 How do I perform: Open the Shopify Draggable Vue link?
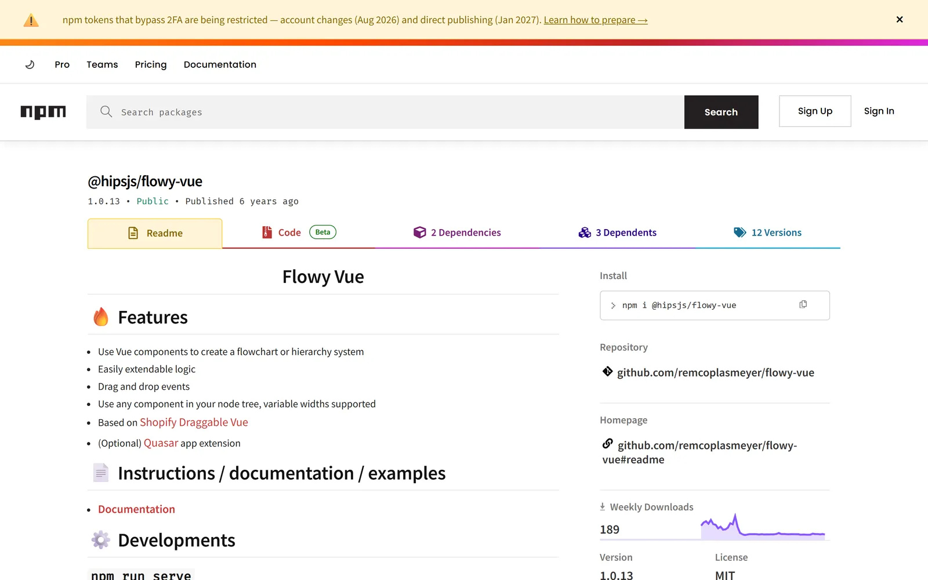point(194,422)
